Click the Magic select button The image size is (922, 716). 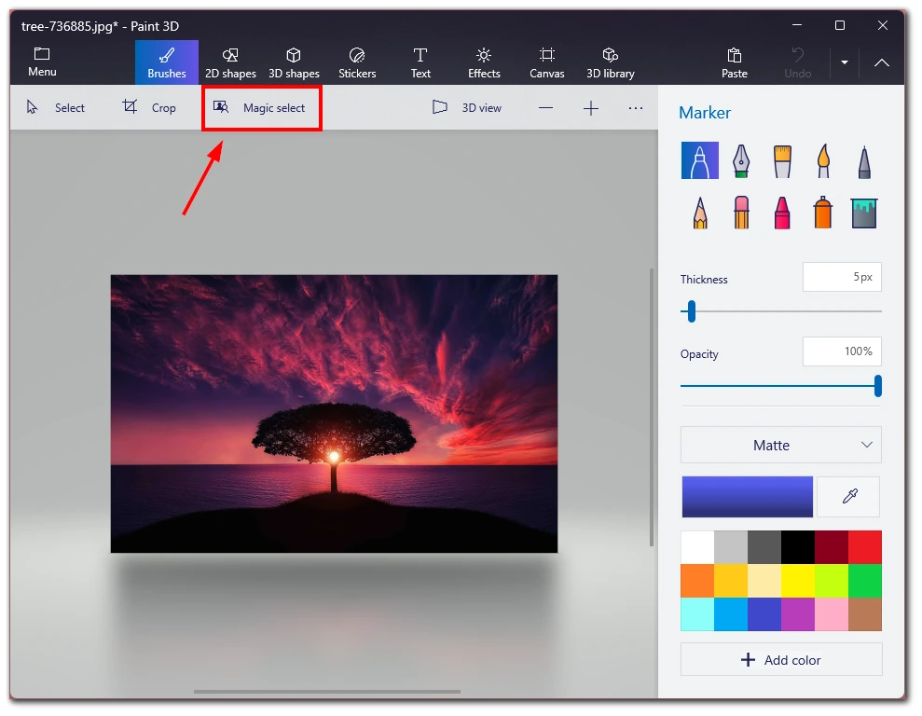pos(262,107)
